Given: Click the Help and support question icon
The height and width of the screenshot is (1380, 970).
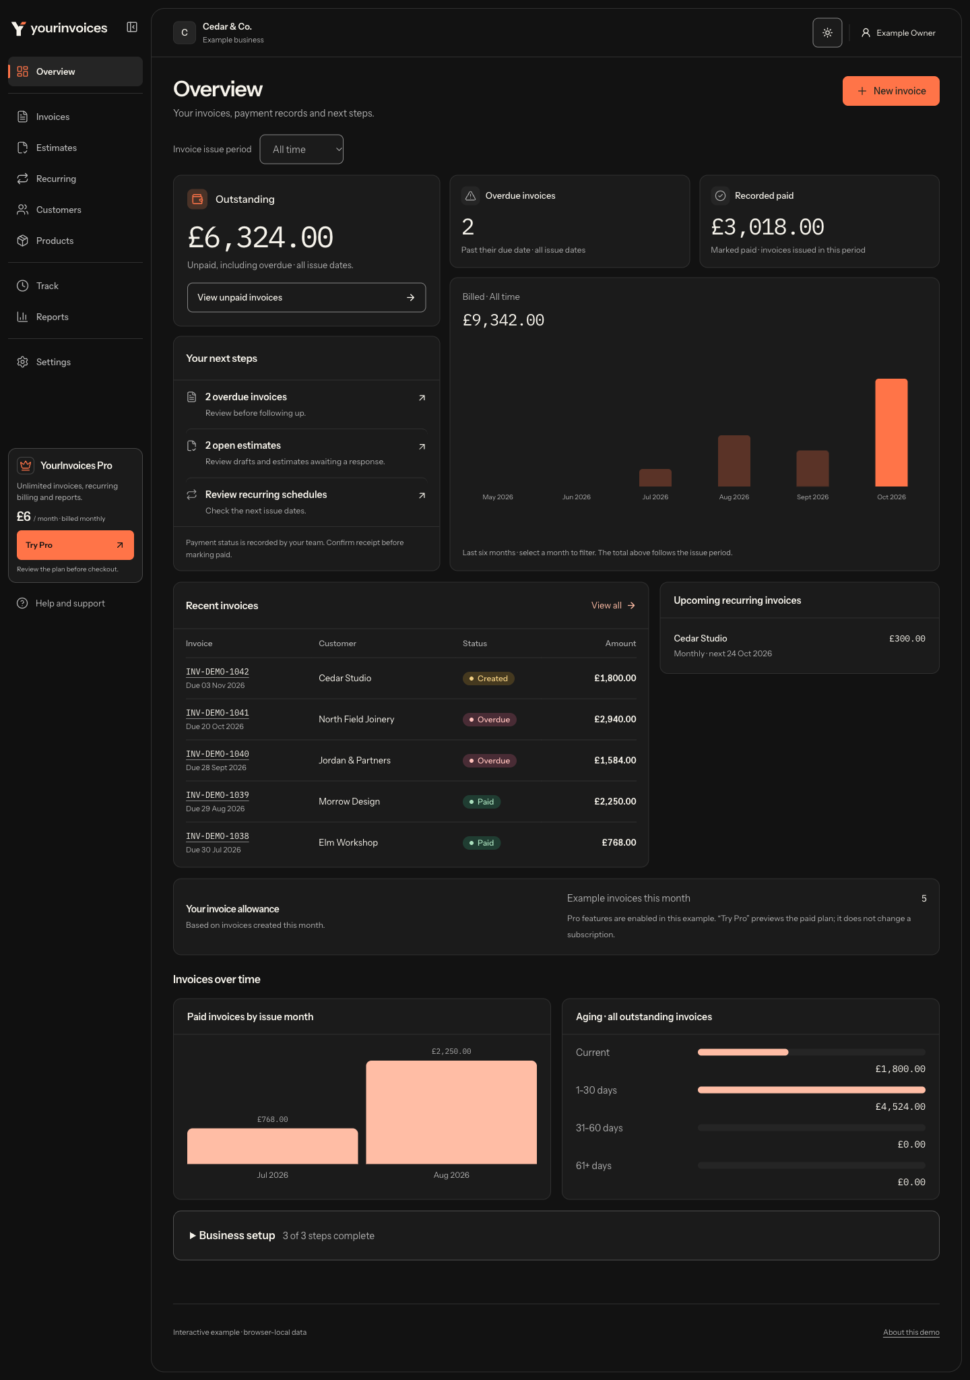Looking at the screenshot, I should point(22,603).
